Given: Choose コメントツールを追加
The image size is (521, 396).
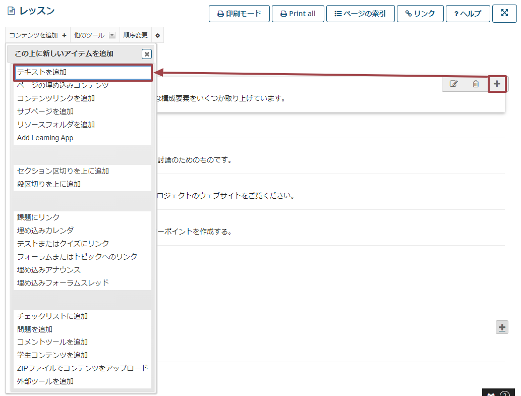Looking at the screenshot, I should coord(52,342).
